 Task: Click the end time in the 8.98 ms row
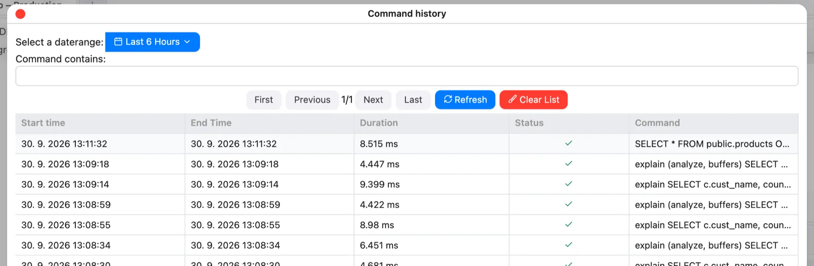(x=236, y=225)
